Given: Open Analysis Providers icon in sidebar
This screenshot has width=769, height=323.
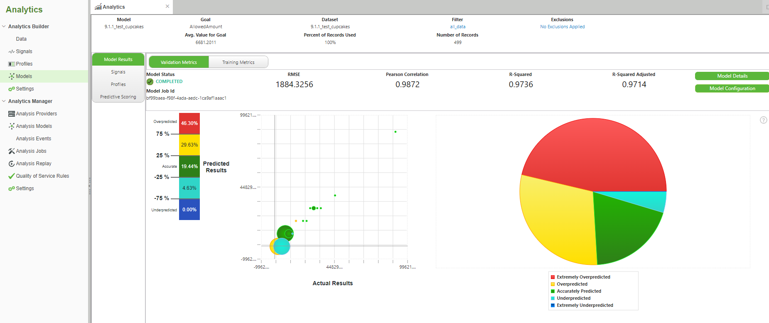Looking at the screenshot, I should (11, 114).
